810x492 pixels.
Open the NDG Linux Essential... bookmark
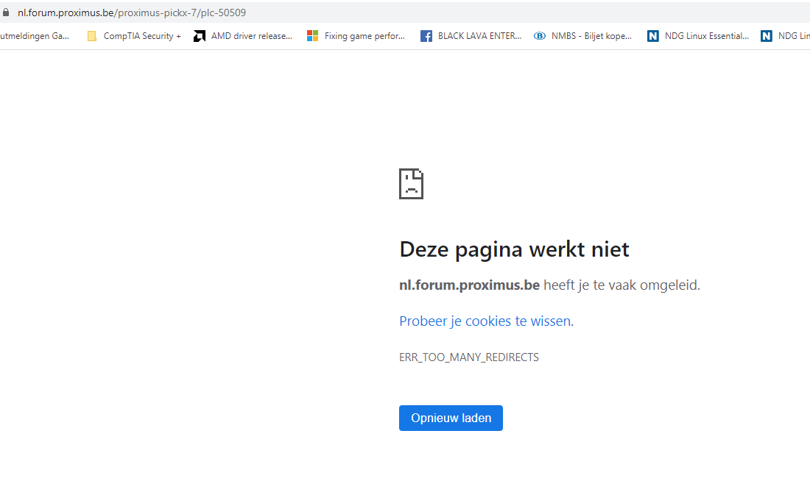(698, 36)
